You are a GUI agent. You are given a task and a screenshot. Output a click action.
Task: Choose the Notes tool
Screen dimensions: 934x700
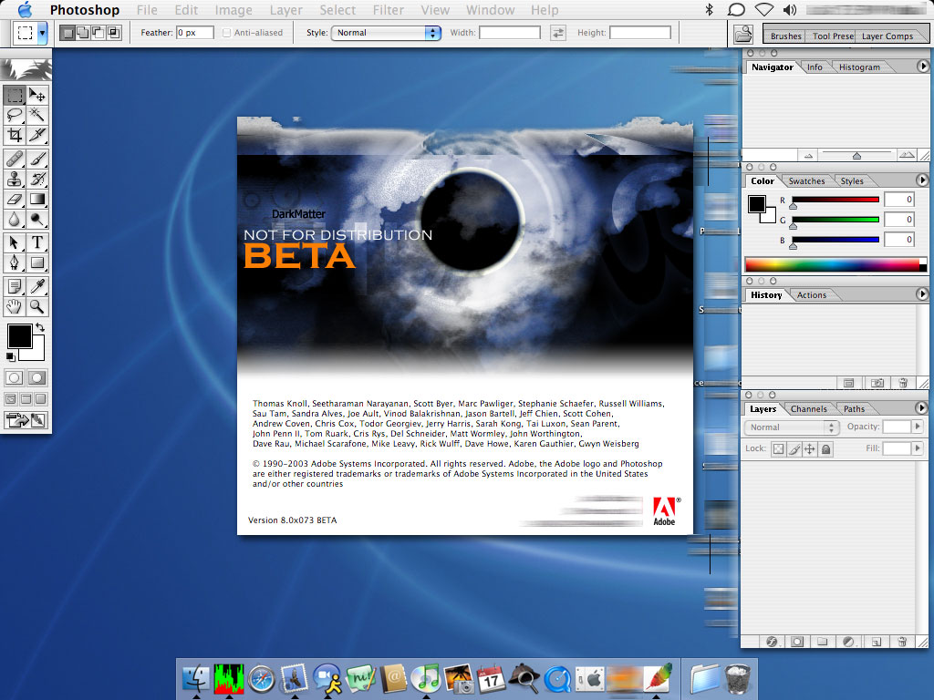point(15,286)
